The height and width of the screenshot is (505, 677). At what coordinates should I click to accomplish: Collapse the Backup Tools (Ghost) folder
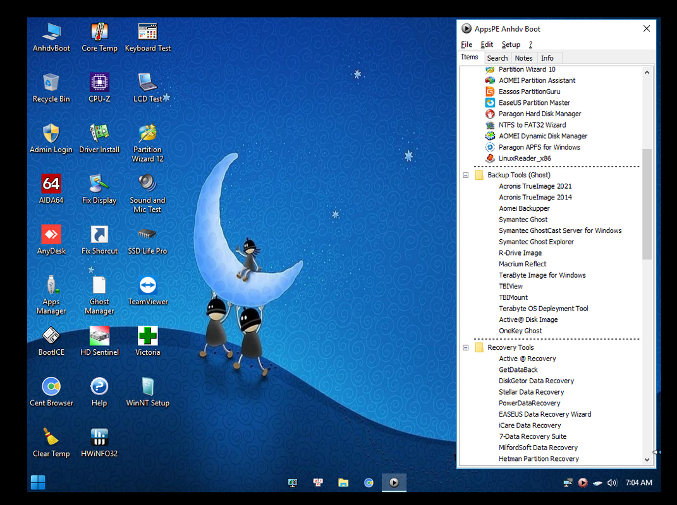465,175
